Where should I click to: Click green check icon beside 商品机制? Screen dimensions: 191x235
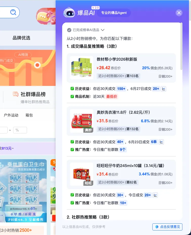(72, 96)
